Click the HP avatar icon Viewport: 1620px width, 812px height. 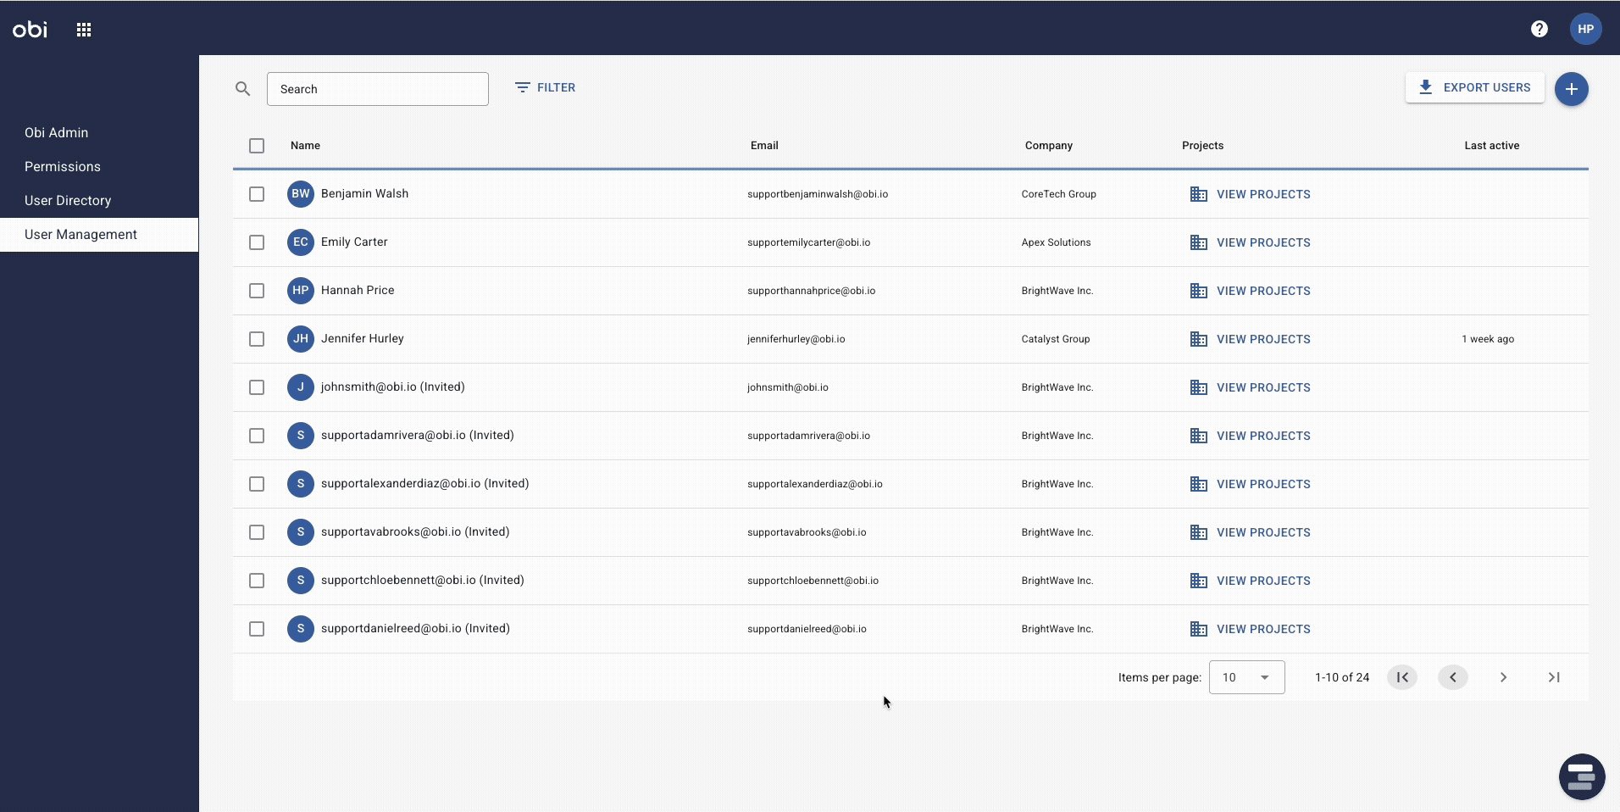(x=1586, y=28)
